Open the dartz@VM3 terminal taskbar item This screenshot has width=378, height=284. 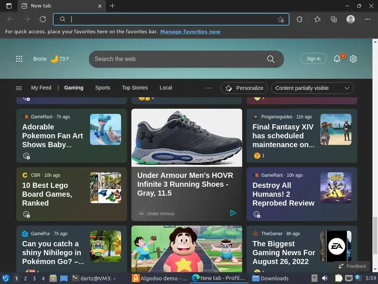click(x=94, y=278)
